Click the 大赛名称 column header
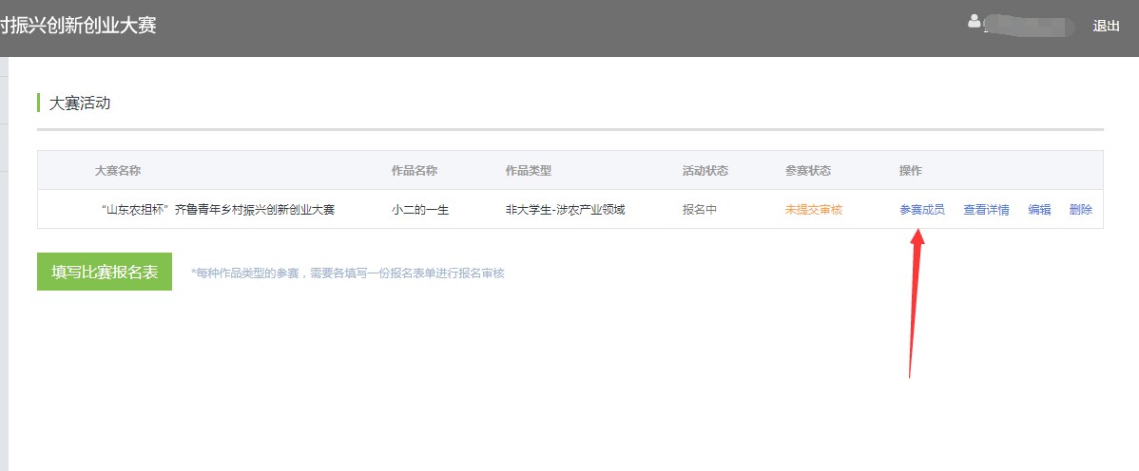 [118, 171]
